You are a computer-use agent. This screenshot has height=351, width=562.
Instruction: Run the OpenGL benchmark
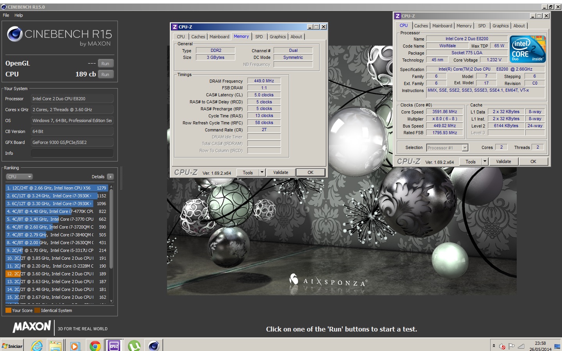point(105,64)
